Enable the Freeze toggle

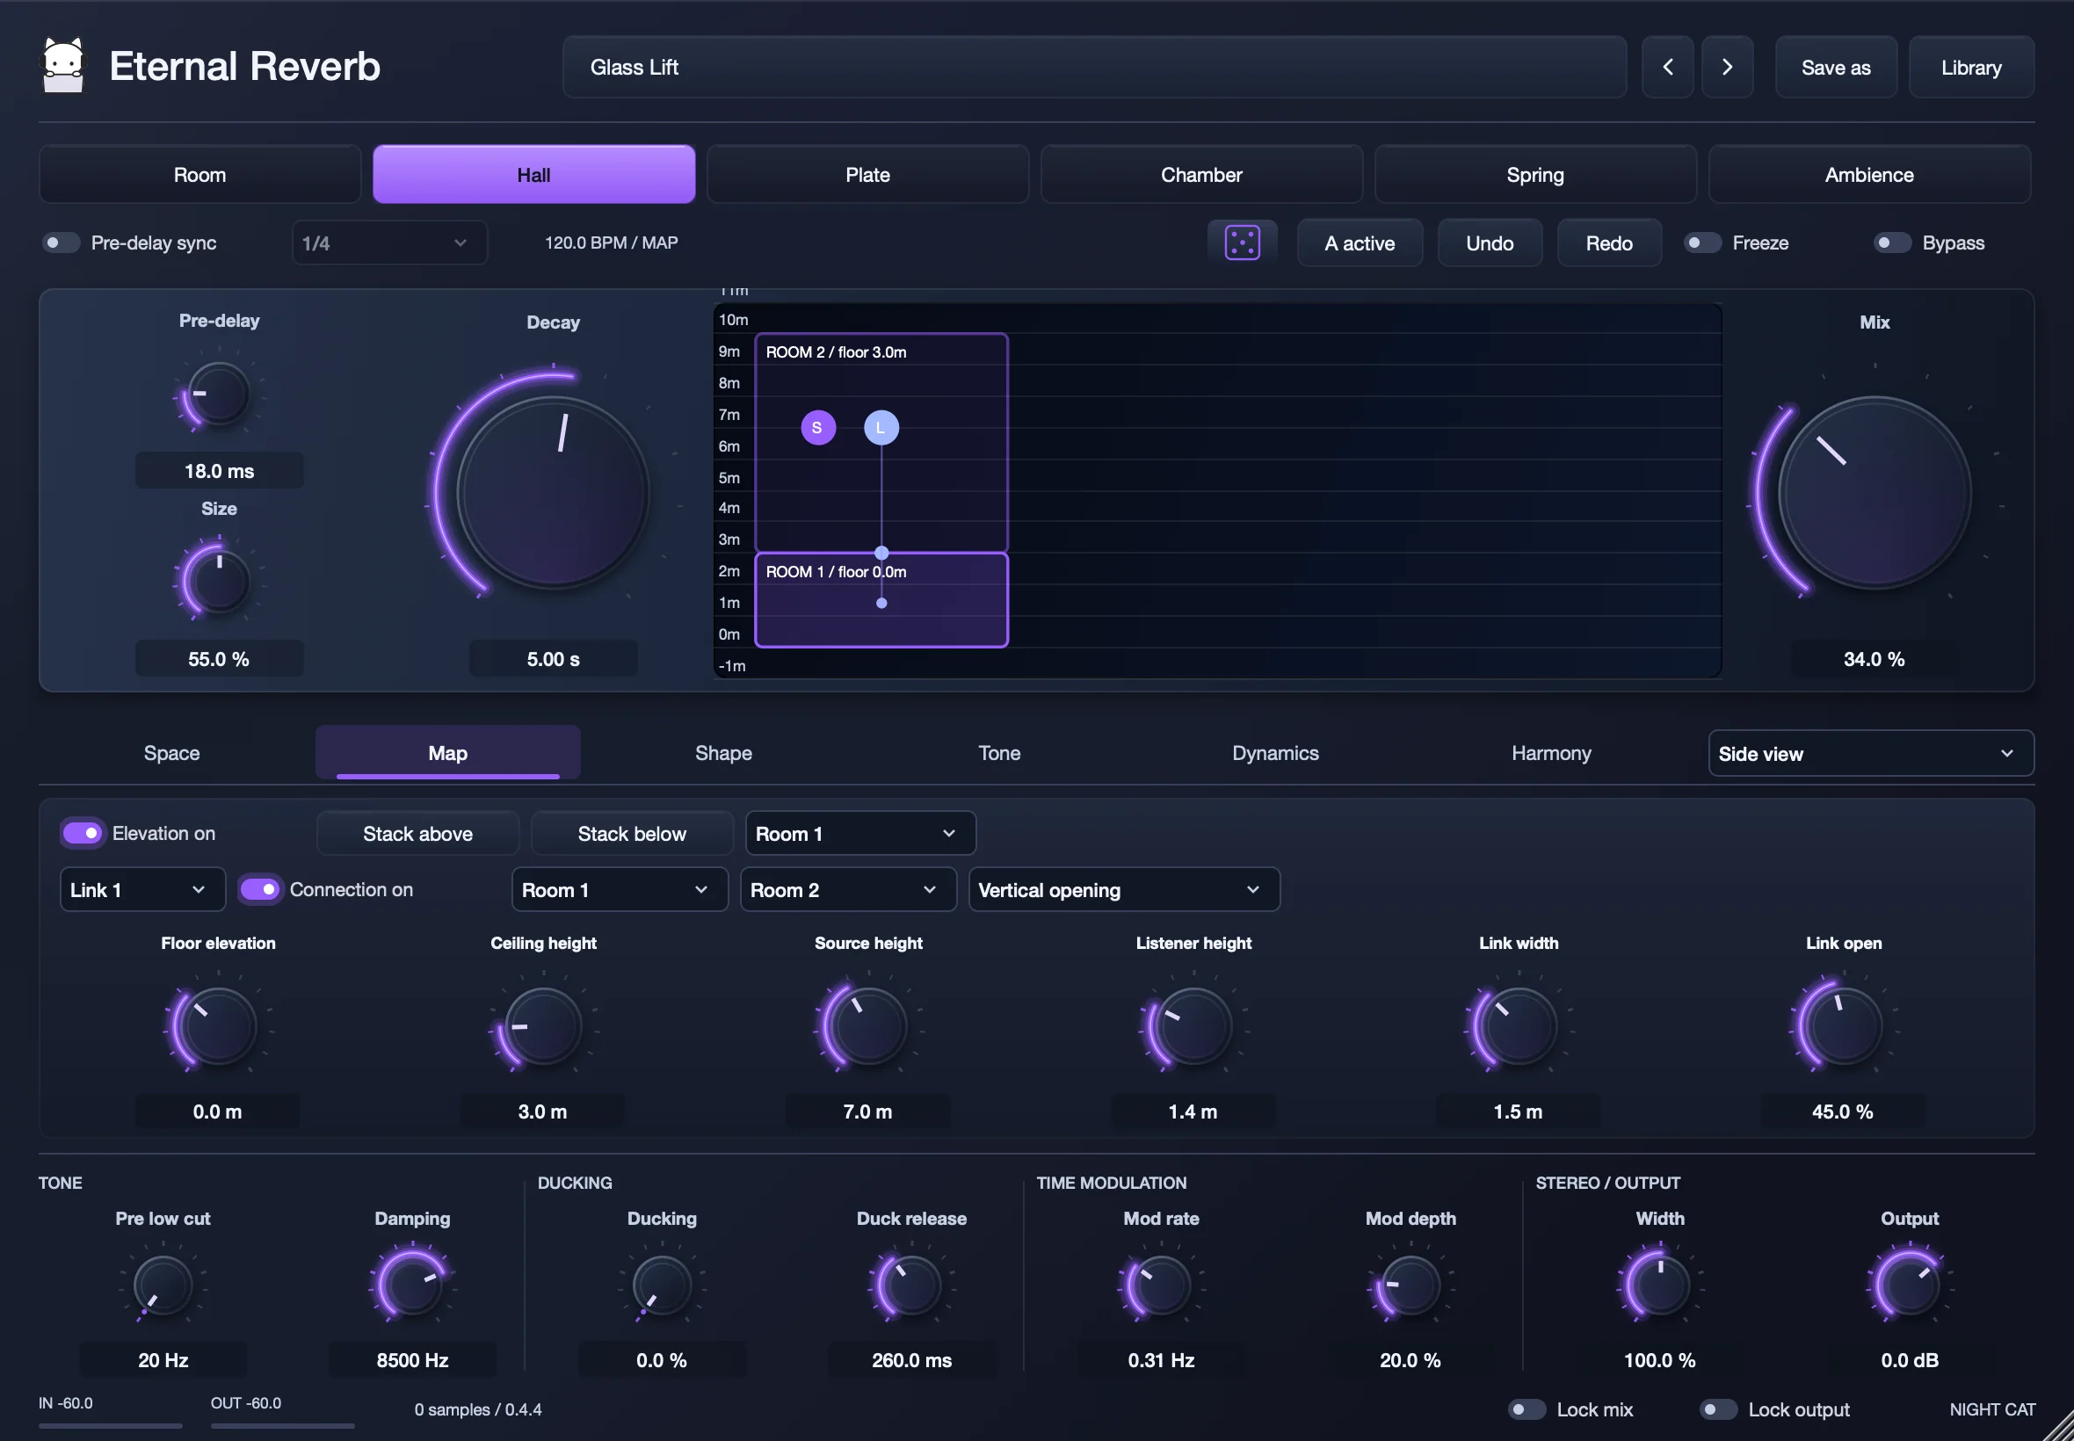[x=1703, y=243]
